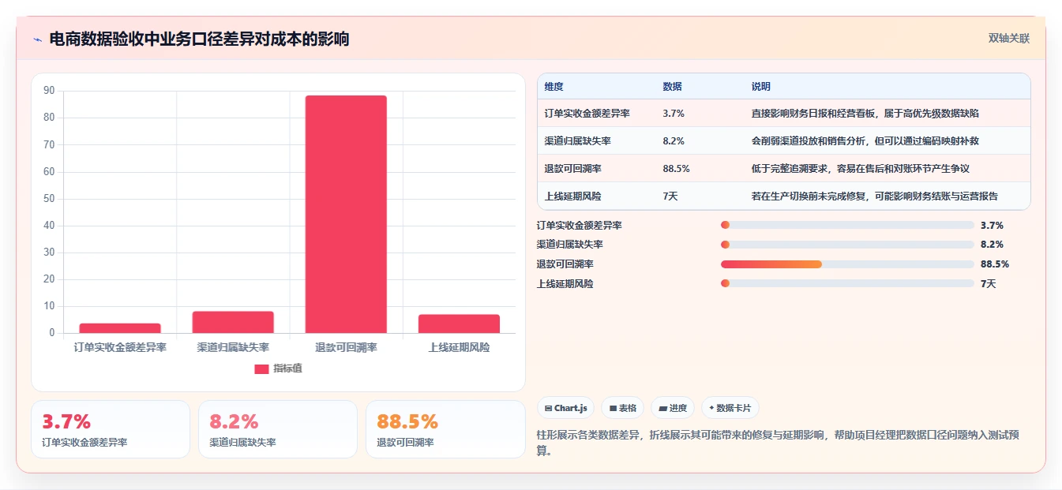The image size is (1062, 490).
Task: Click the 退款可回溯率 x-axis label
Action: tap(346, 347)
